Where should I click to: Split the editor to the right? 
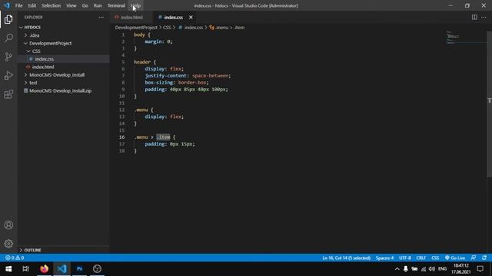(x=474, y=17)
